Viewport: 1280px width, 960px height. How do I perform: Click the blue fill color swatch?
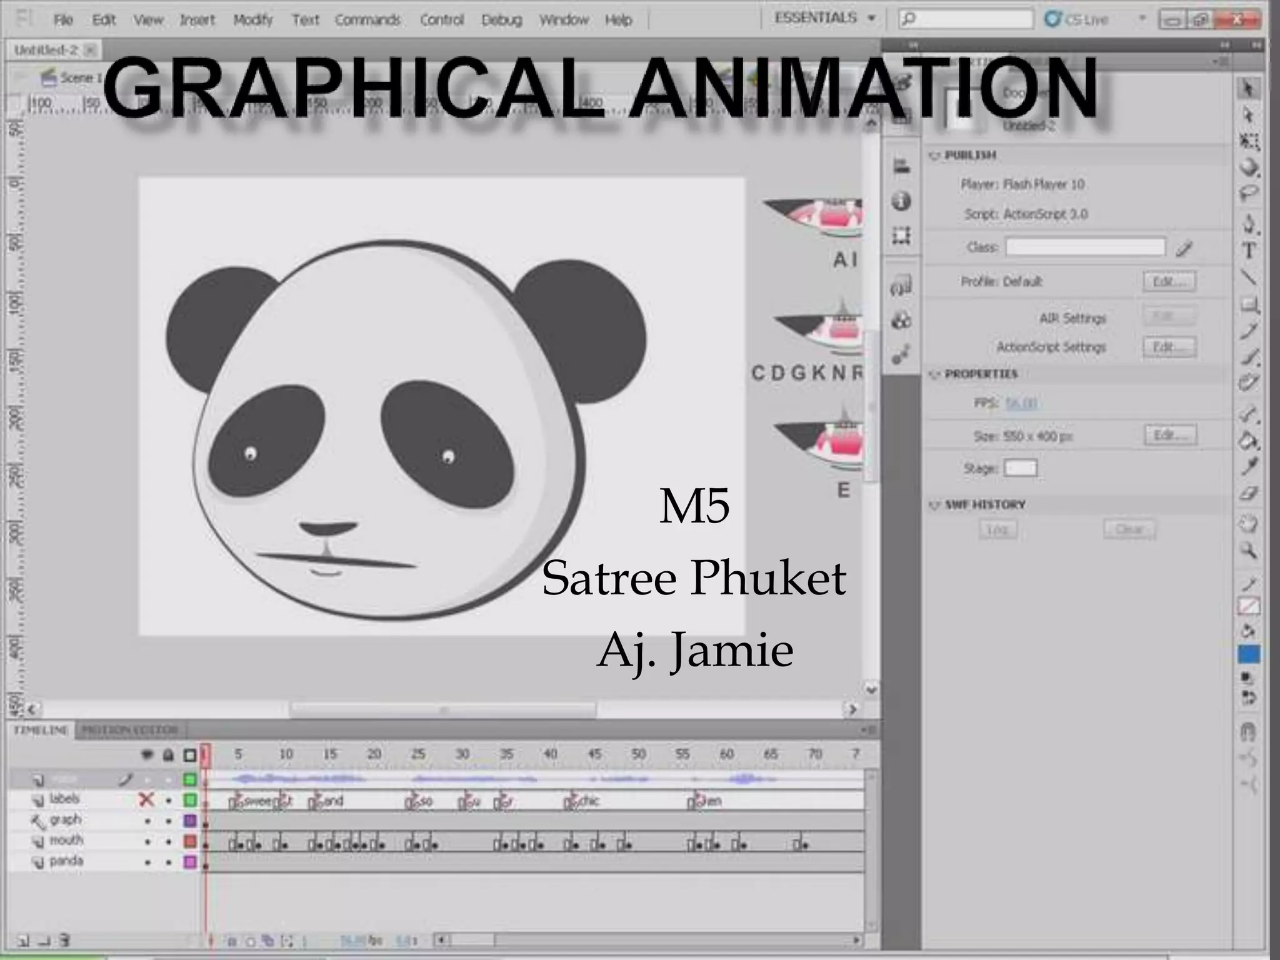pos(1248,654)
